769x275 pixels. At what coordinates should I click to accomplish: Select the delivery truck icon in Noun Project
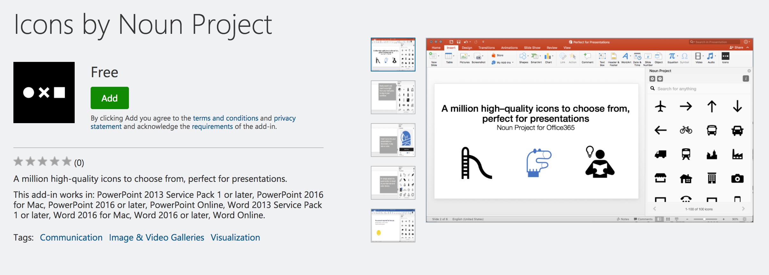click(x=661, y=154)
